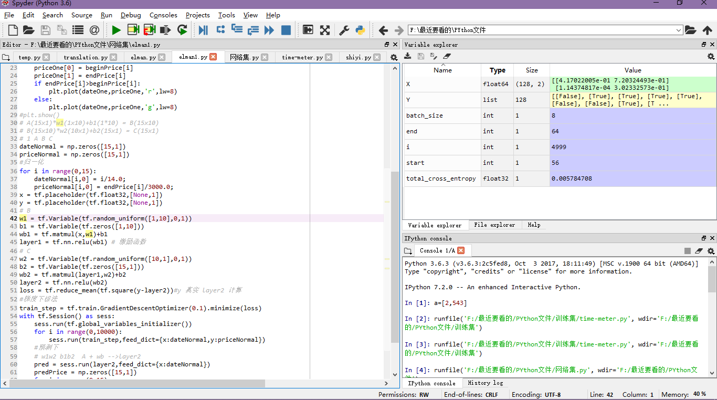This screenshot has width=717, height=400.
Task: Open editor options gear menu
Action: tap(394, 57)
